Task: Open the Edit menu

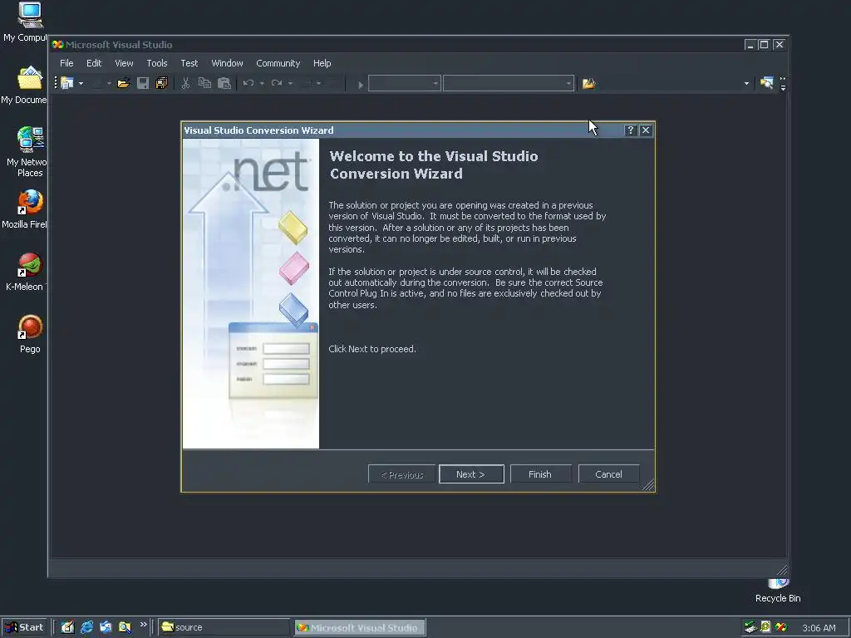Action: [94, 63]
